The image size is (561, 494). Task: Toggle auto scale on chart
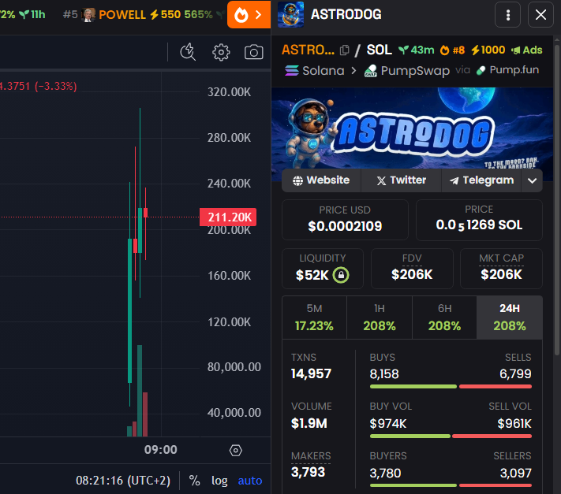[x=250, y=481]
